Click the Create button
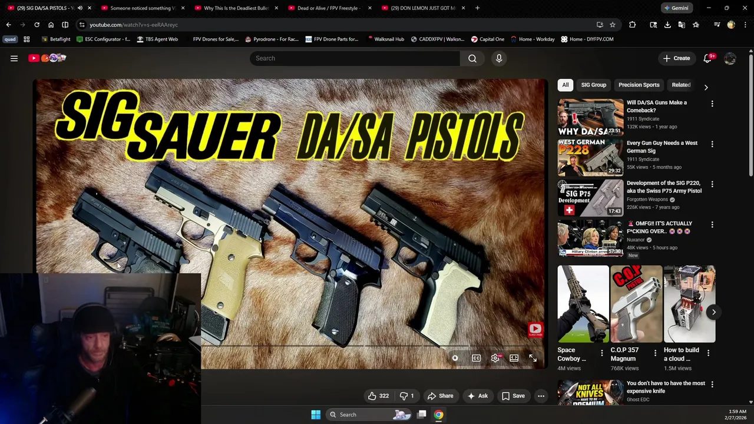 [676, 58]
